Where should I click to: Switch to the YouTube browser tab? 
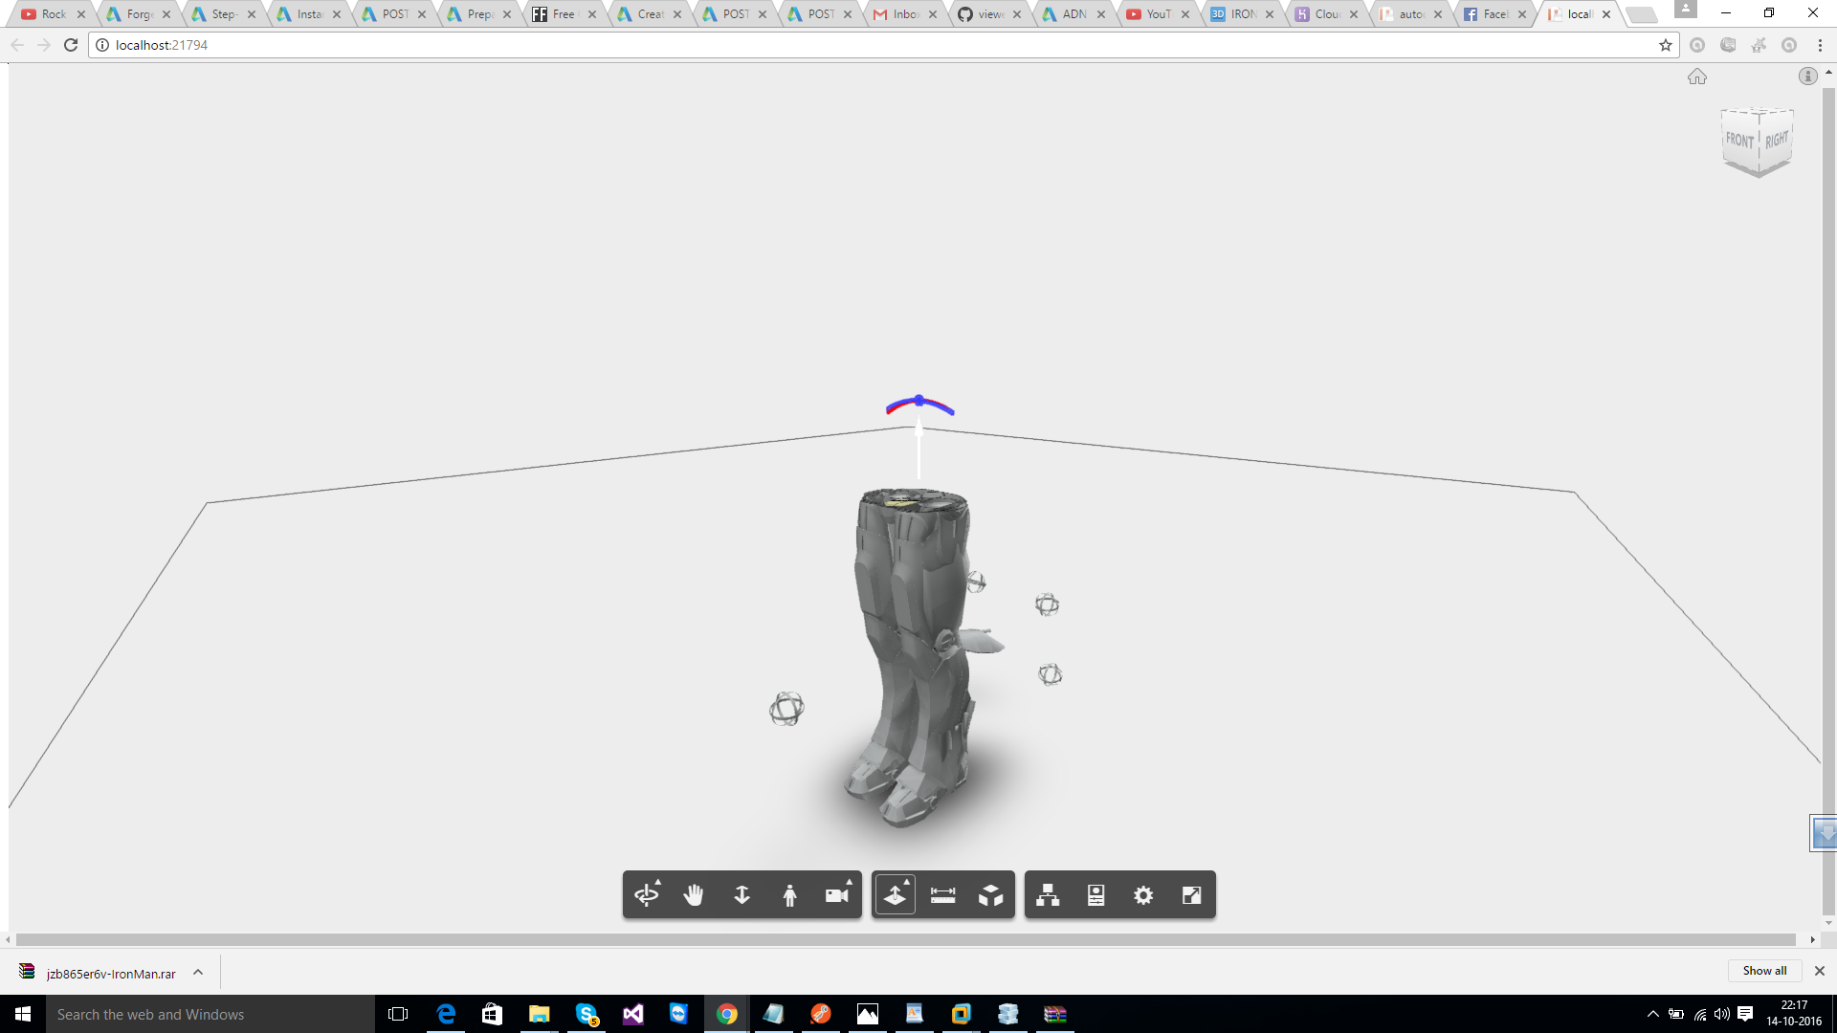(x=1157, y=14)
